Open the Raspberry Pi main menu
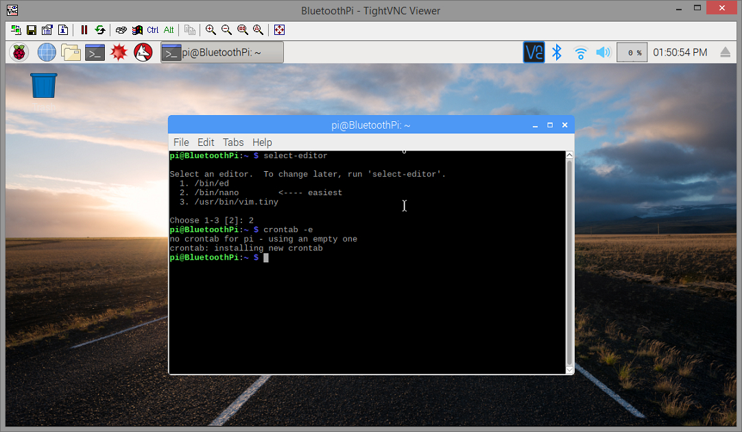 click(19, 53)
